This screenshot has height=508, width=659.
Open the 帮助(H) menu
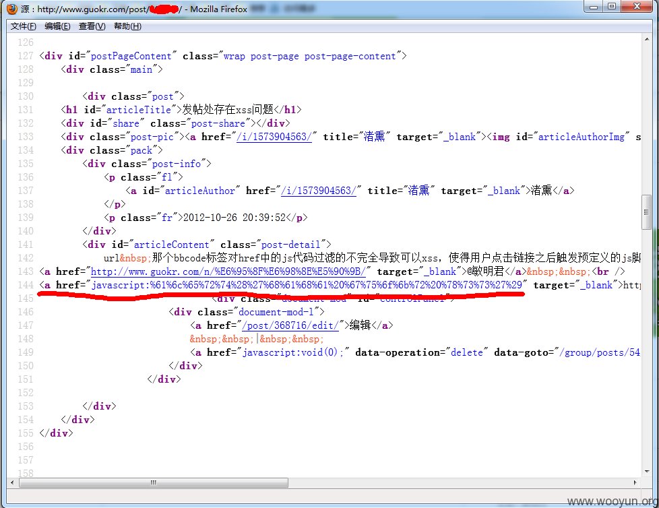(128, 26)
